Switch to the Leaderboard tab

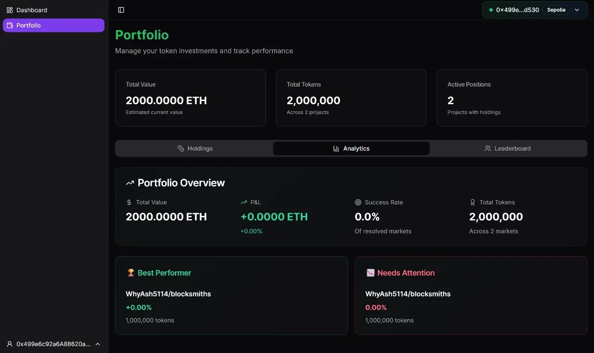tap(507, 149)
